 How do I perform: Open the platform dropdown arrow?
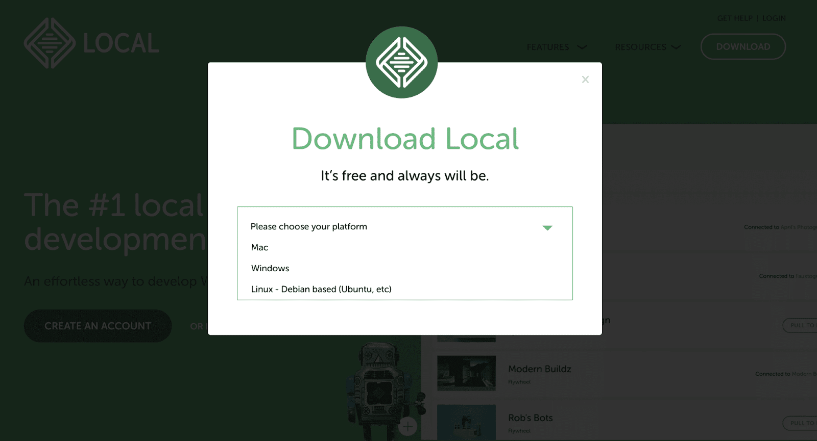(x=547, y=228)
